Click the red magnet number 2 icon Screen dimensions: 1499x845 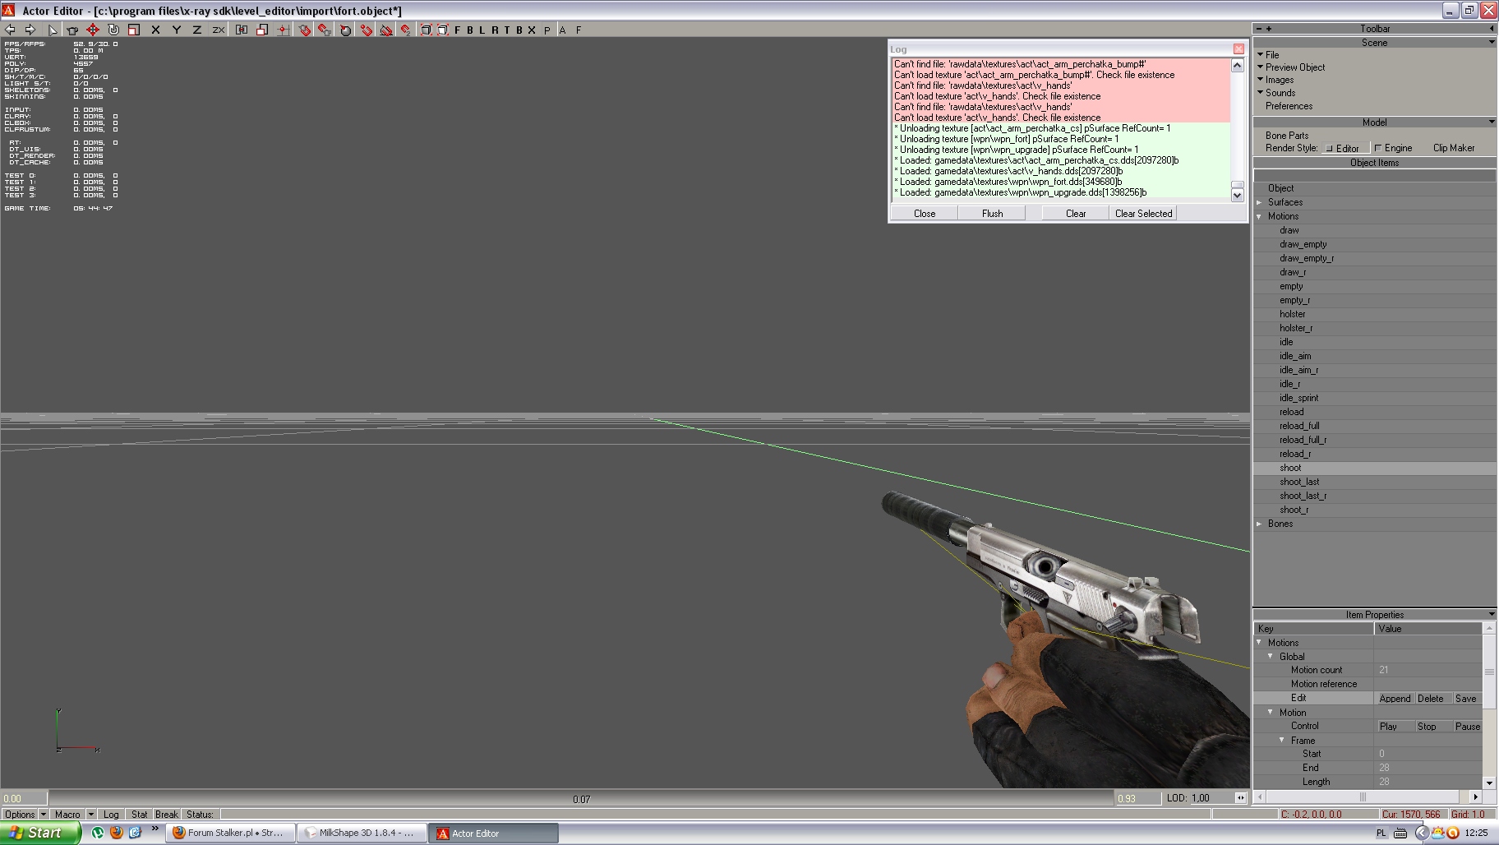point(406,30)
